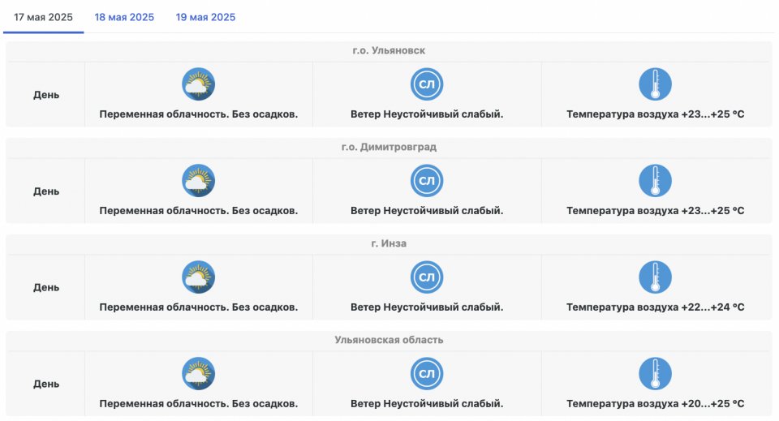
Task: Click the thermometer icon for Инза
Action: [655, 277]
